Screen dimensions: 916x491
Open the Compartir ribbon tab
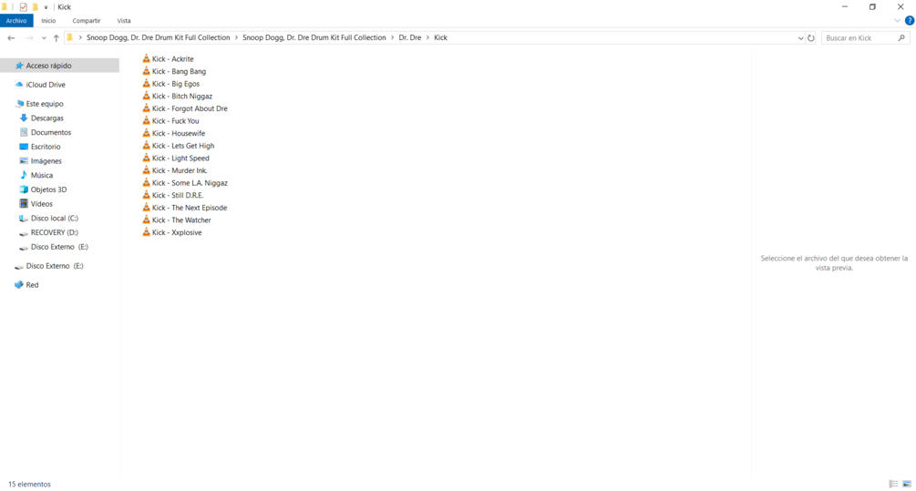point(87,20)
